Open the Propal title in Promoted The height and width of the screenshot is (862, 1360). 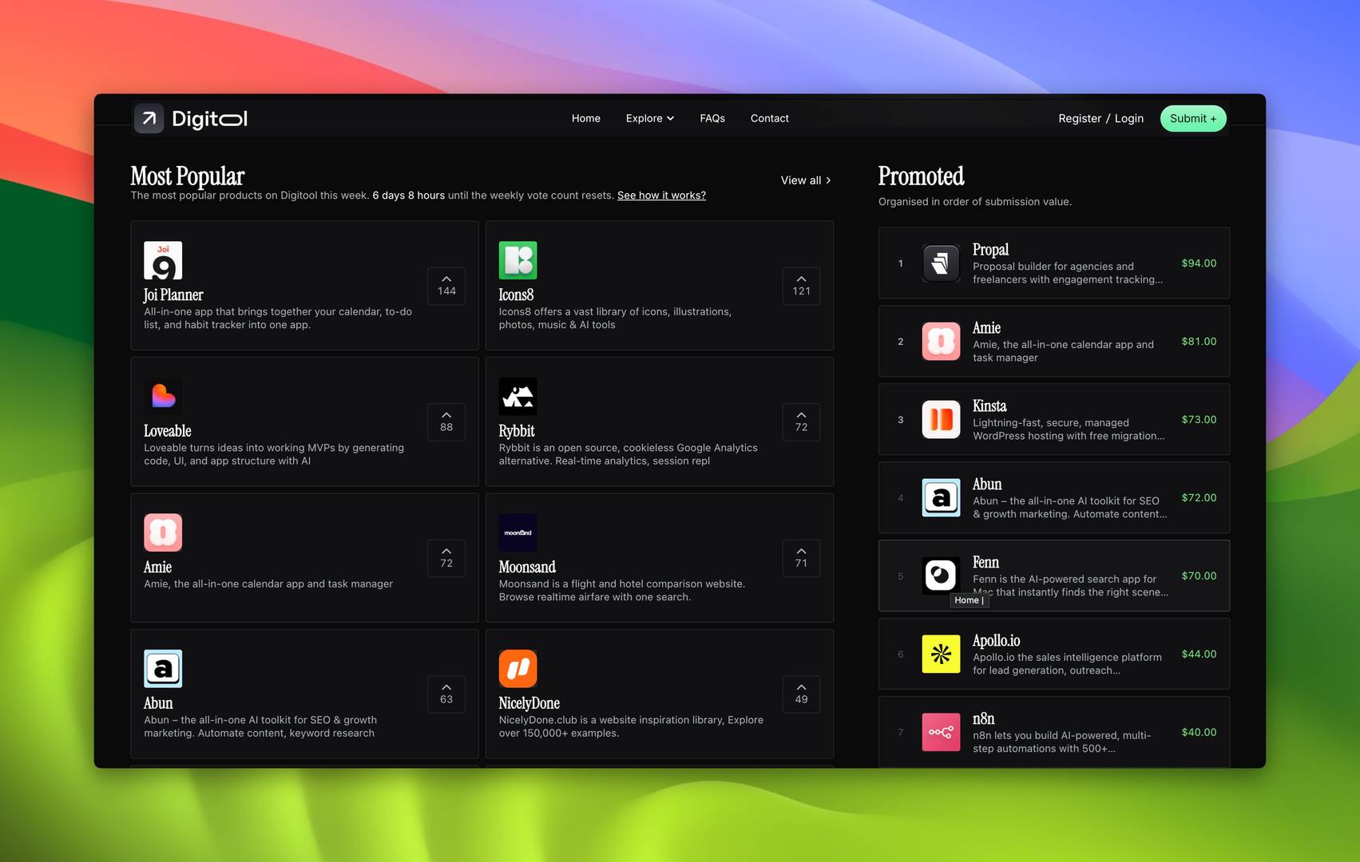[x=990, y=250]
